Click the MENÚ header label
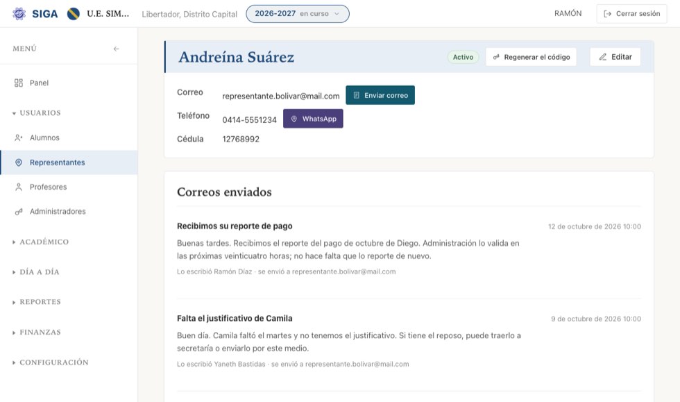This screenshot has height=402, width=680. [x=25, y=49]
